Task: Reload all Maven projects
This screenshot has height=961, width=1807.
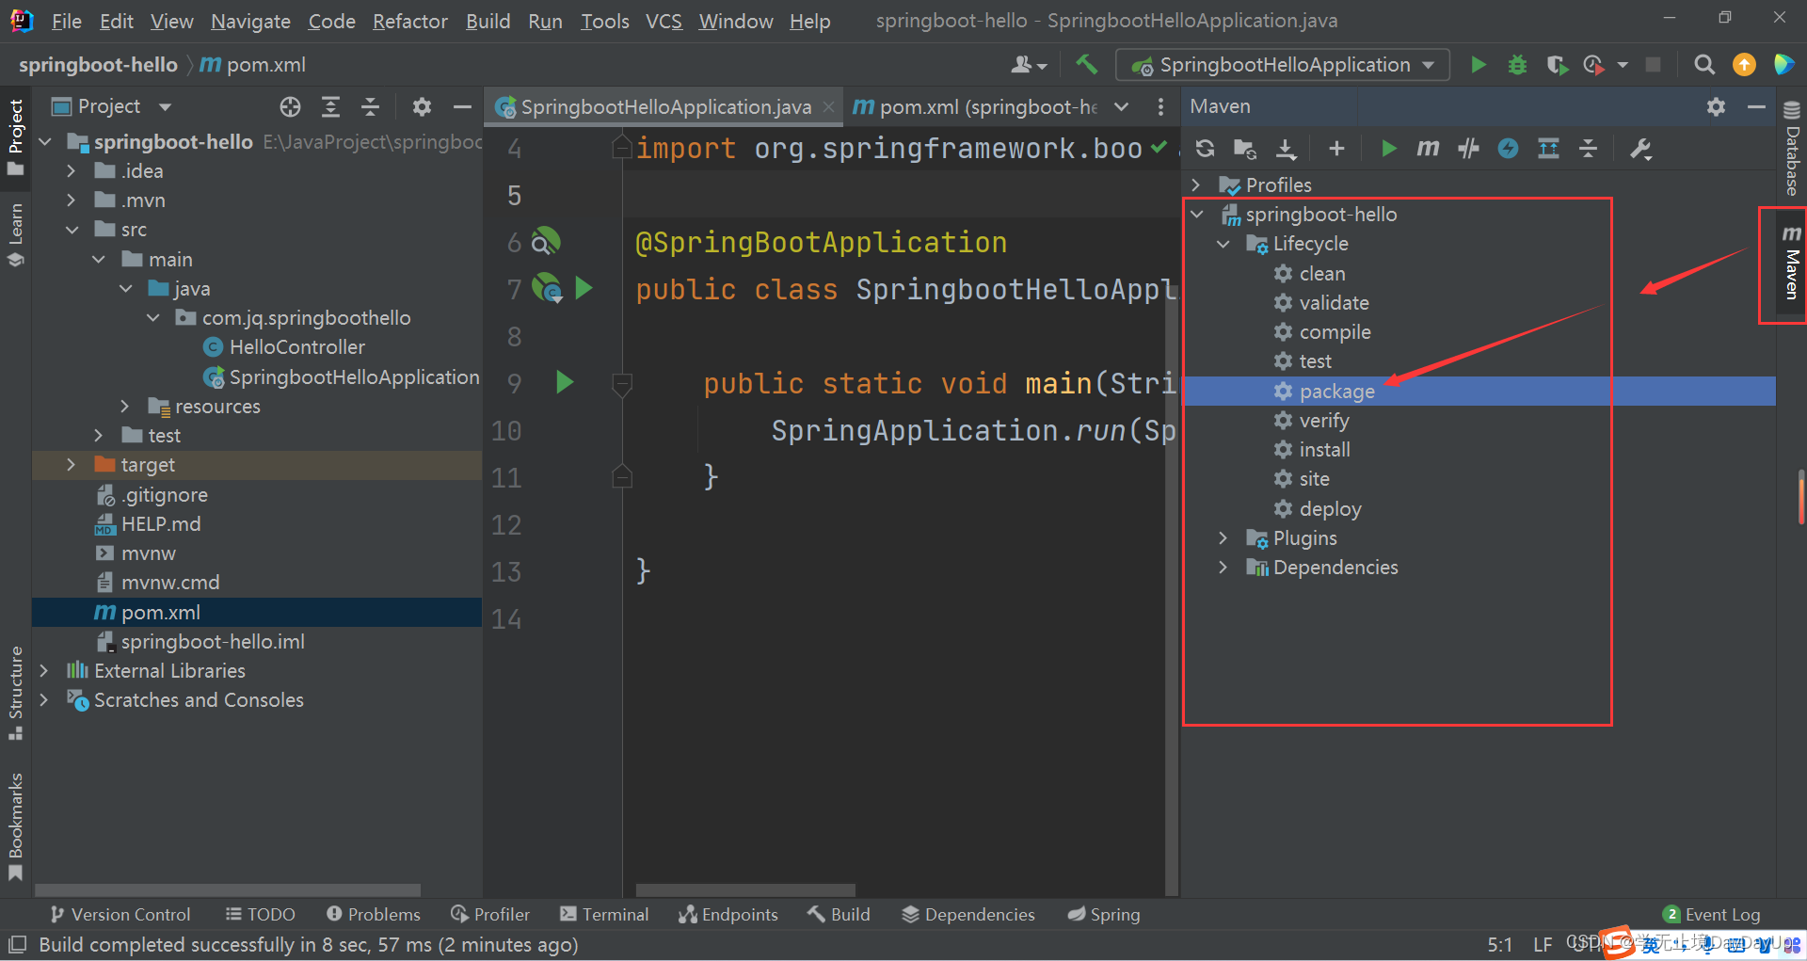Action: coord(1205,148)
